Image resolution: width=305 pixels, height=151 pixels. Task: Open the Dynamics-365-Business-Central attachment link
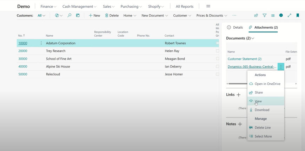pyautogui.click(x=252, y=66)
